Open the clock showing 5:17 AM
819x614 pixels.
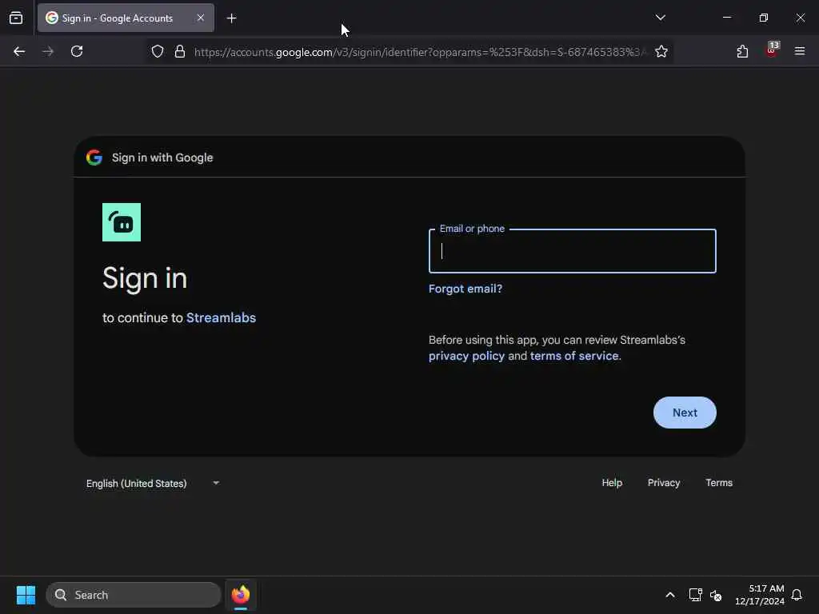point(760,595)
